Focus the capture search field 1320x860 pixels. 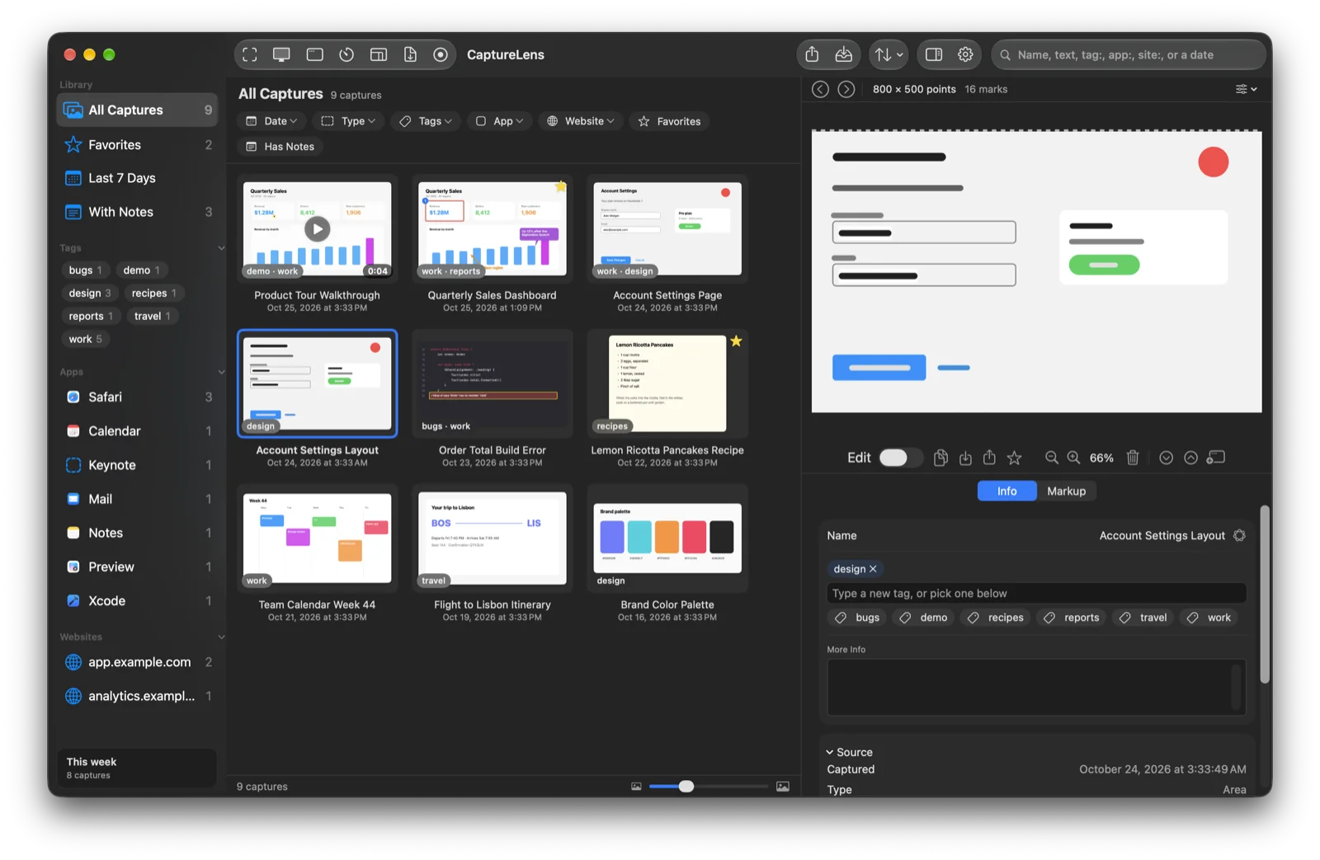[x=1128, y=54]
